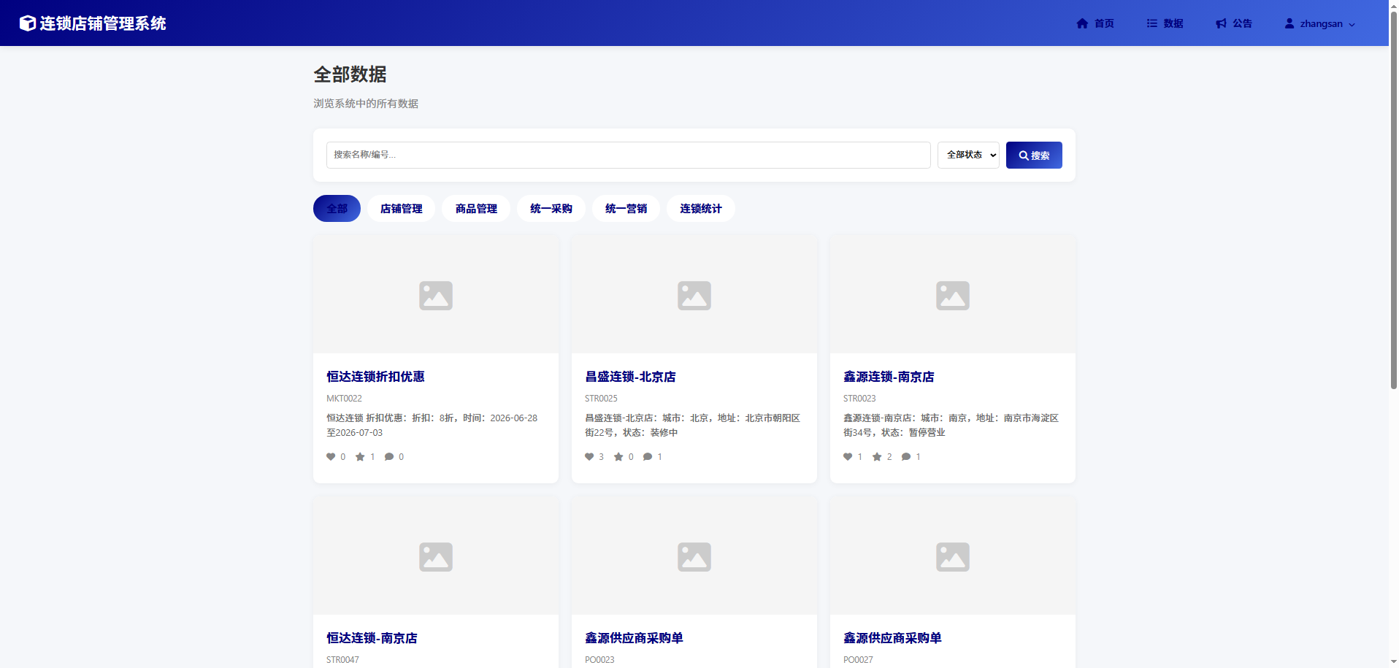Click the user avatar icon next to zhangsan
Image resolution: width=1399 pixels, height=668 pixels.
(1289, 23)
